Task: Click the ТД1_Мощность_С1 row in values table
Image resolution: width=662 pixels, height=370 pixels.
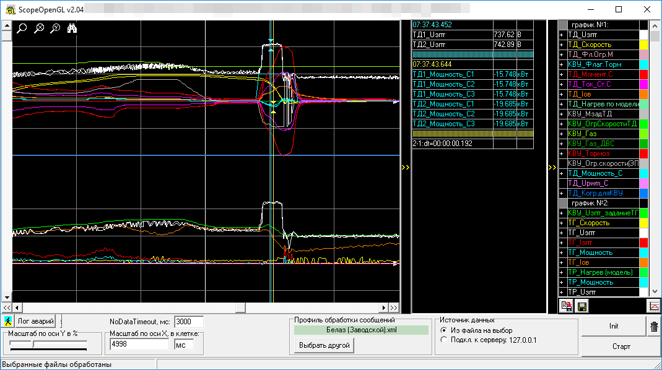Action: 473,74
